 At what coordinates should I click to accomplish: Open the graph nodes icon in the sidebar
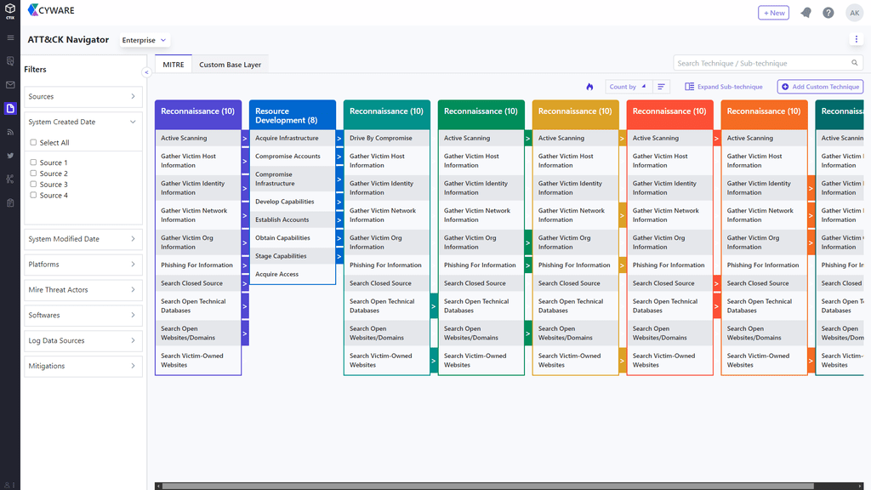coord(10,179)
